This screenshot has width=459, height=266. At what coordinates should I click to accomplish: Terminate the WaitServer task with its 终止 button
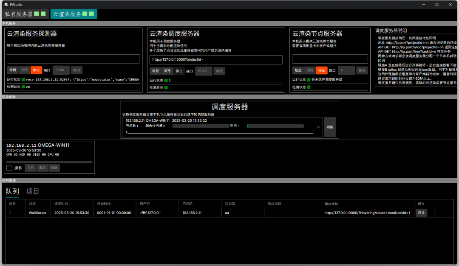pyautogui.click(x=421, y=213)
